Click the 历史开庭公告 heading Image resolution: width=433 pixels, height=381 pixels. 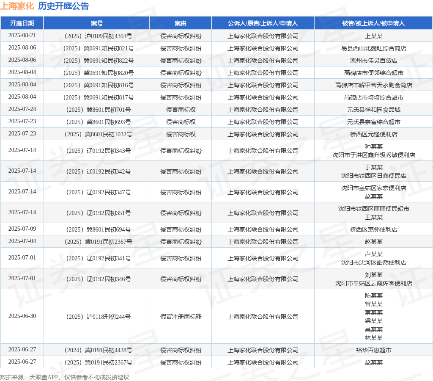(63, 6)
